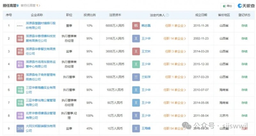Click the 电子商务 company logo
This screenshot has height=136, width=256.
tap(20, 77)
